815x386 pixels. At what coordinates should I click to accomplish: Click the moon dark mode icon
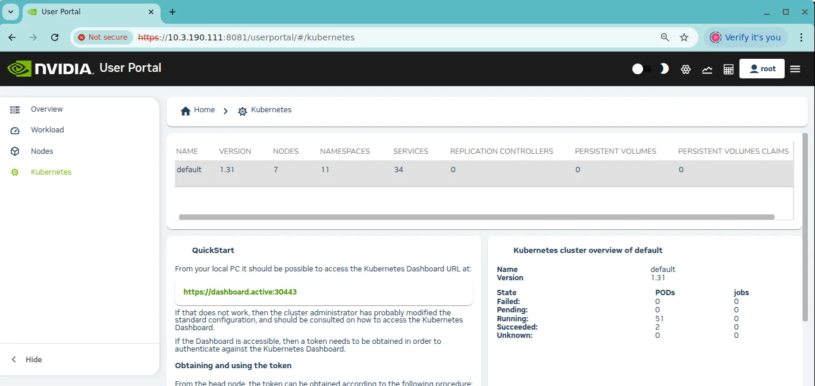click(664, 69)
